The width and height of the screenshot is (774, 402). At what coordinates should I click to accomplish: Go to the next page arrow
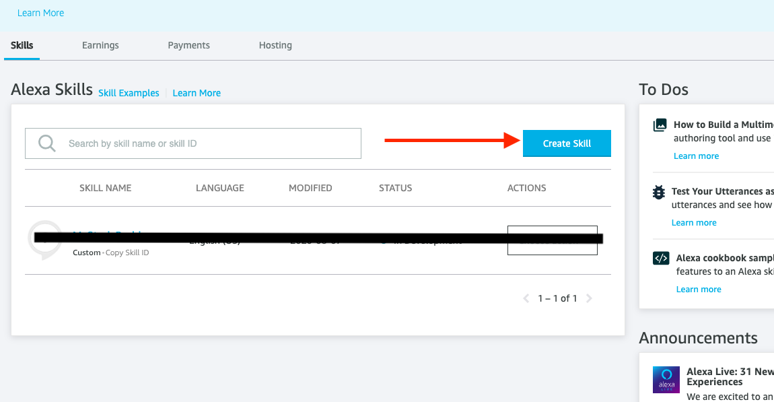[x=589, y=298]
